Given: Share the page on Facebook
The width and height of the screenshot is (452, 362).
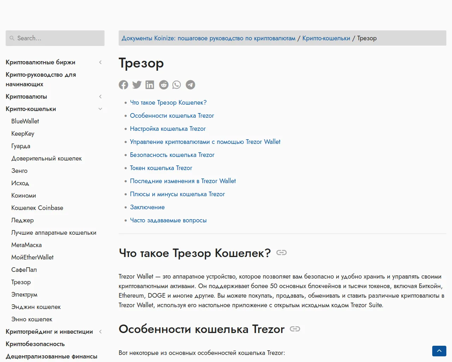Looking at the screenshot, I should tap(123, 85).
